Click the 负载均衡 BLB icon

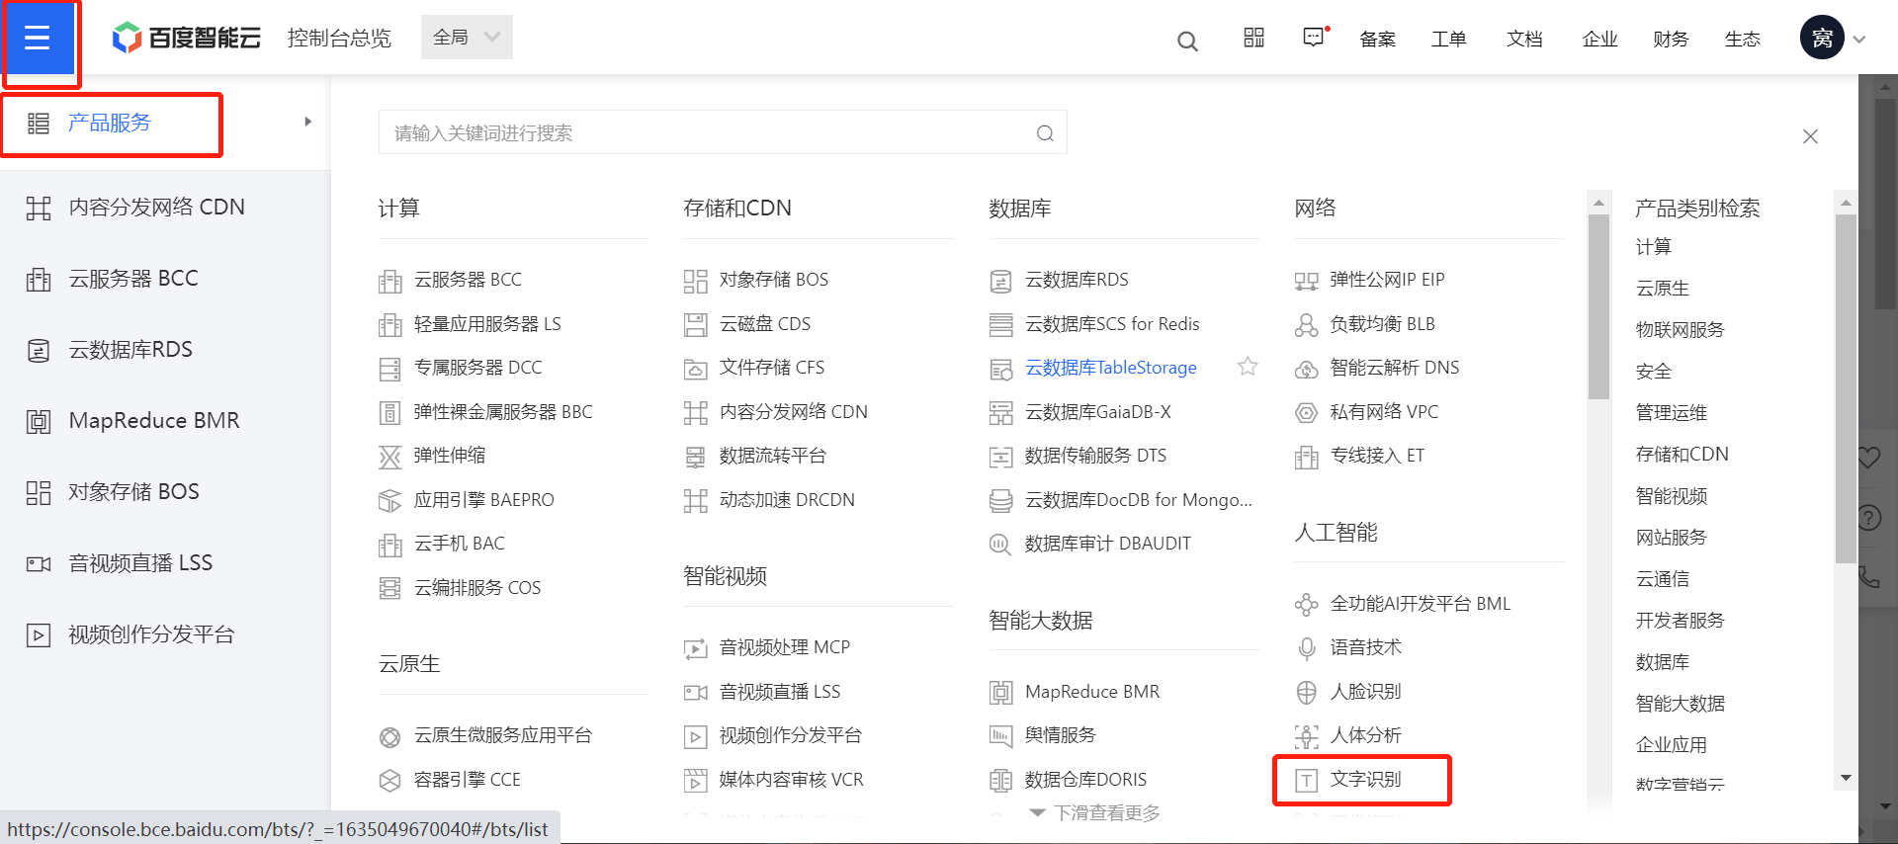click(1307, 324)
